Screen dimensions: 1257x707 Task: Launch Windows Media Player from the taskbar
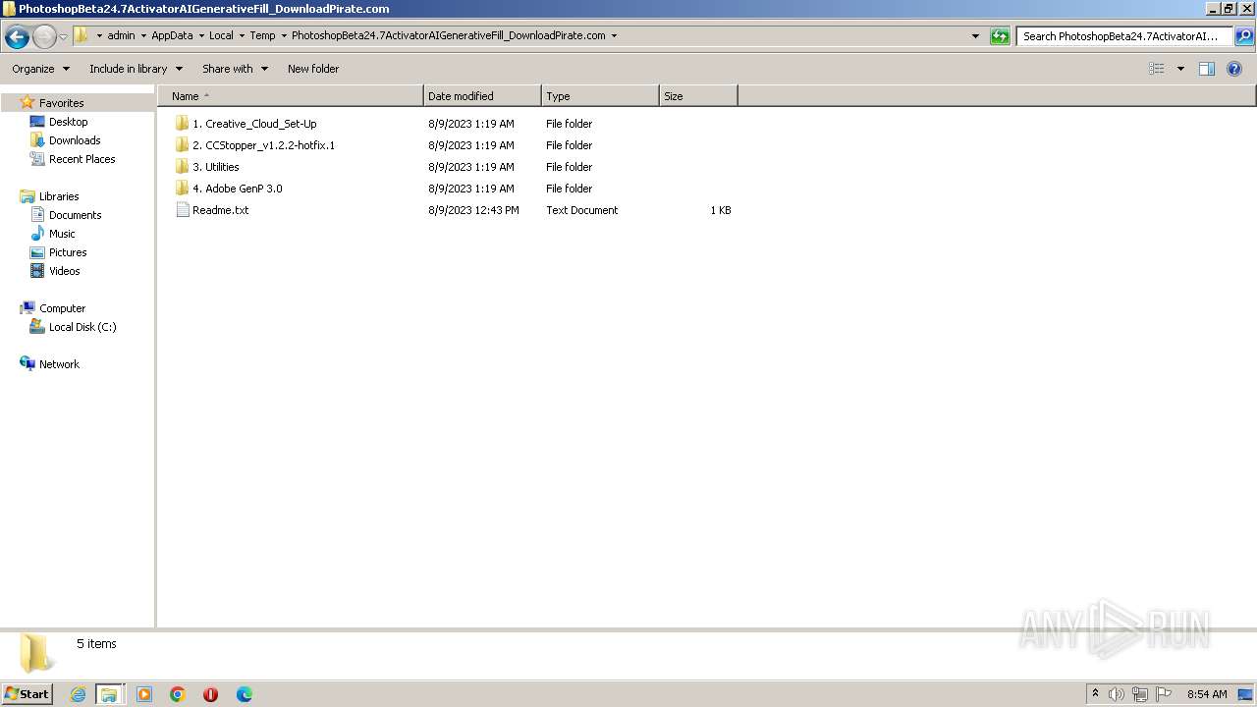tap(144, 694)
